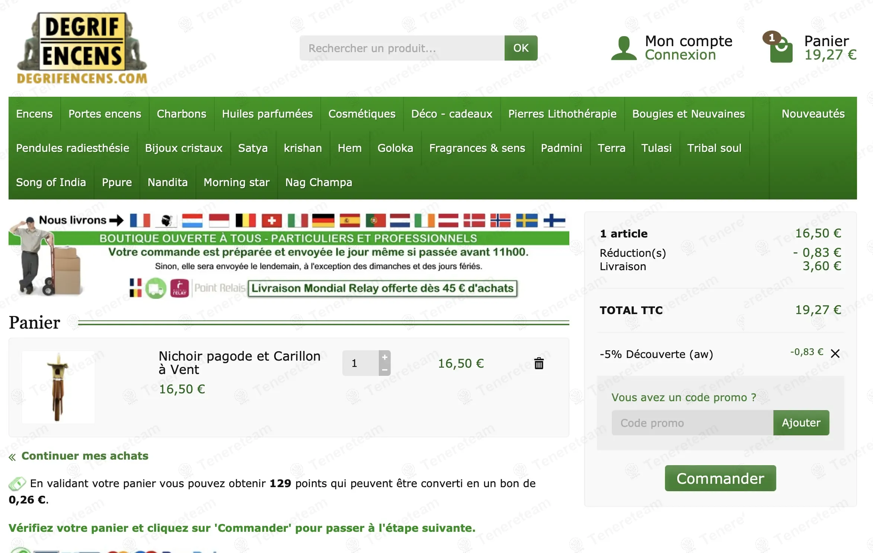The width and height of the screenshot is (873, 553).
Task: Proceed with the Commander button
Action: (720, 478)
